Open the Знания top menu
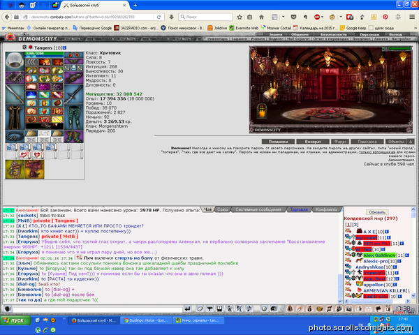 point(276,34)
